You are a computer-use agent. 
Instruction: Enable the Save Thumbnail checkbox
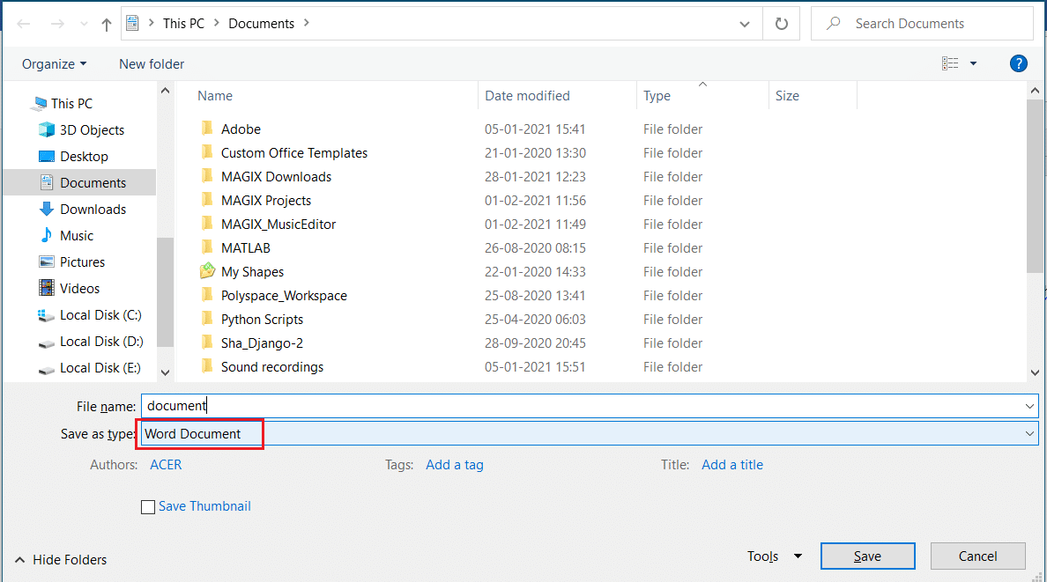click(x=148, y=507)
